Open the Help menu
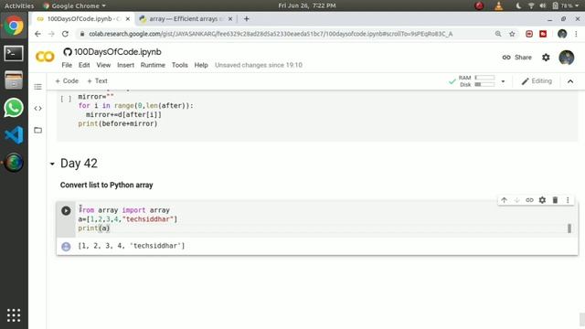Image resolution: width=585 pixels, height=329 pixels. coord(201,65)
